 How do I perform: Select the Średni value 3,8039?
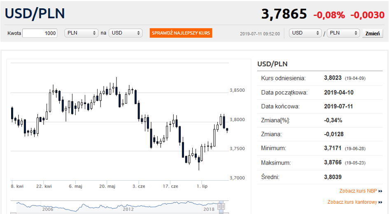(x=333, y=177)
